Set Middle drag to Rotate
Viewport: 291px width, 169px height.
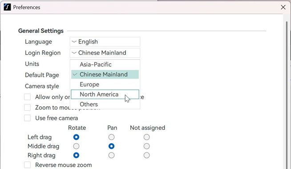point(76,146)
